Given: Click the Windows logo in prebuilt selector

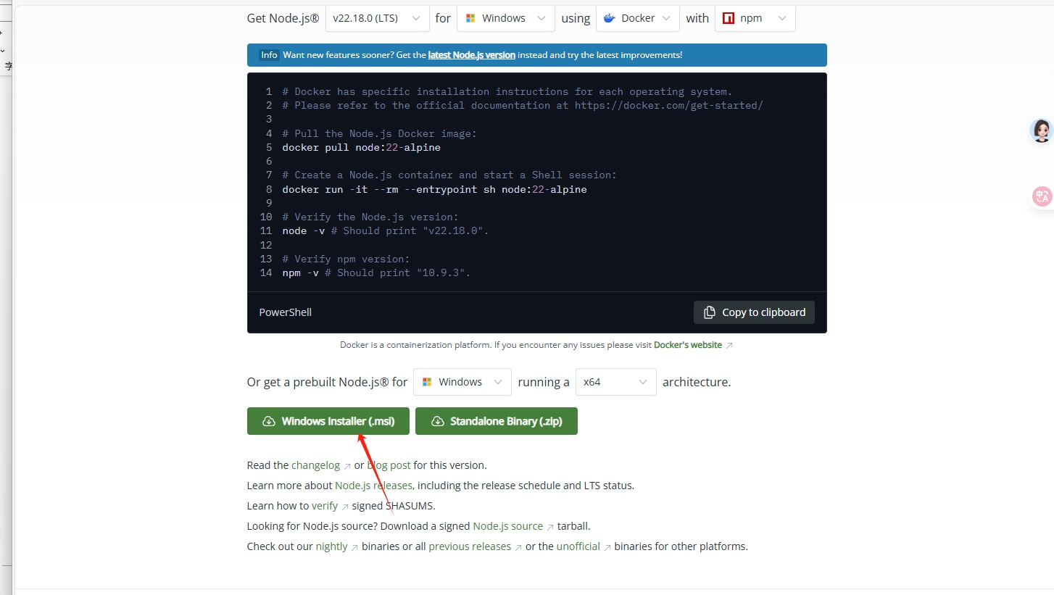Looking at the screenshot, I should click(x=427, y=382).
